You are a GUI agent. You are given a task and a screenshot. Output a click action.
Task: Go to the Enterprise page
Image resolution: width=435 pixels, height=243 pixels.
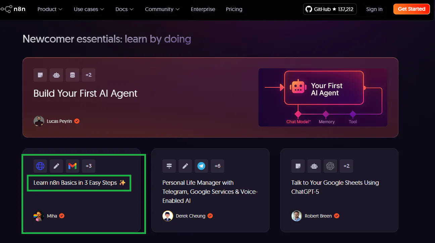pyautogui.click(x=203, y=9)
